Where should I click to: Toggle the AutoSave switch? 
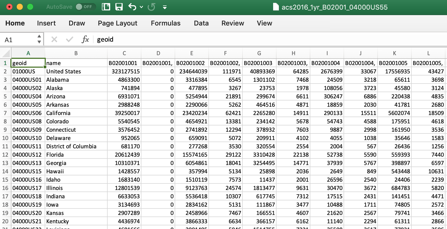tap(86, 7)
